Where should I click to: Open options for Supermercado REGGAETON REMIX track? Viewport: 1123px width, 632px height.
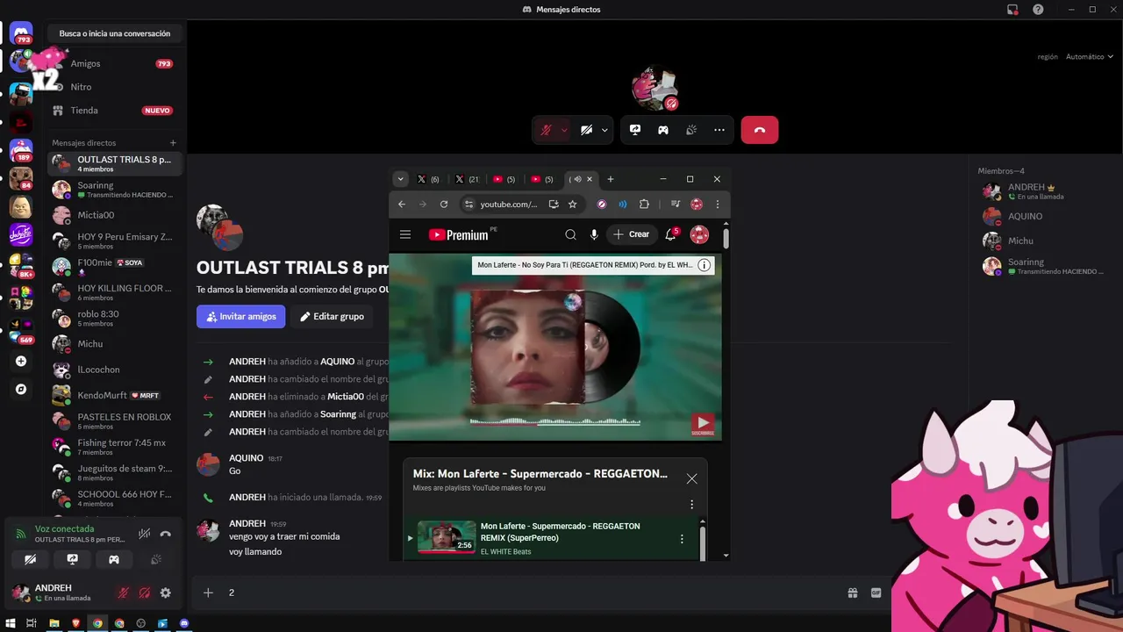(x=682, y=539)
